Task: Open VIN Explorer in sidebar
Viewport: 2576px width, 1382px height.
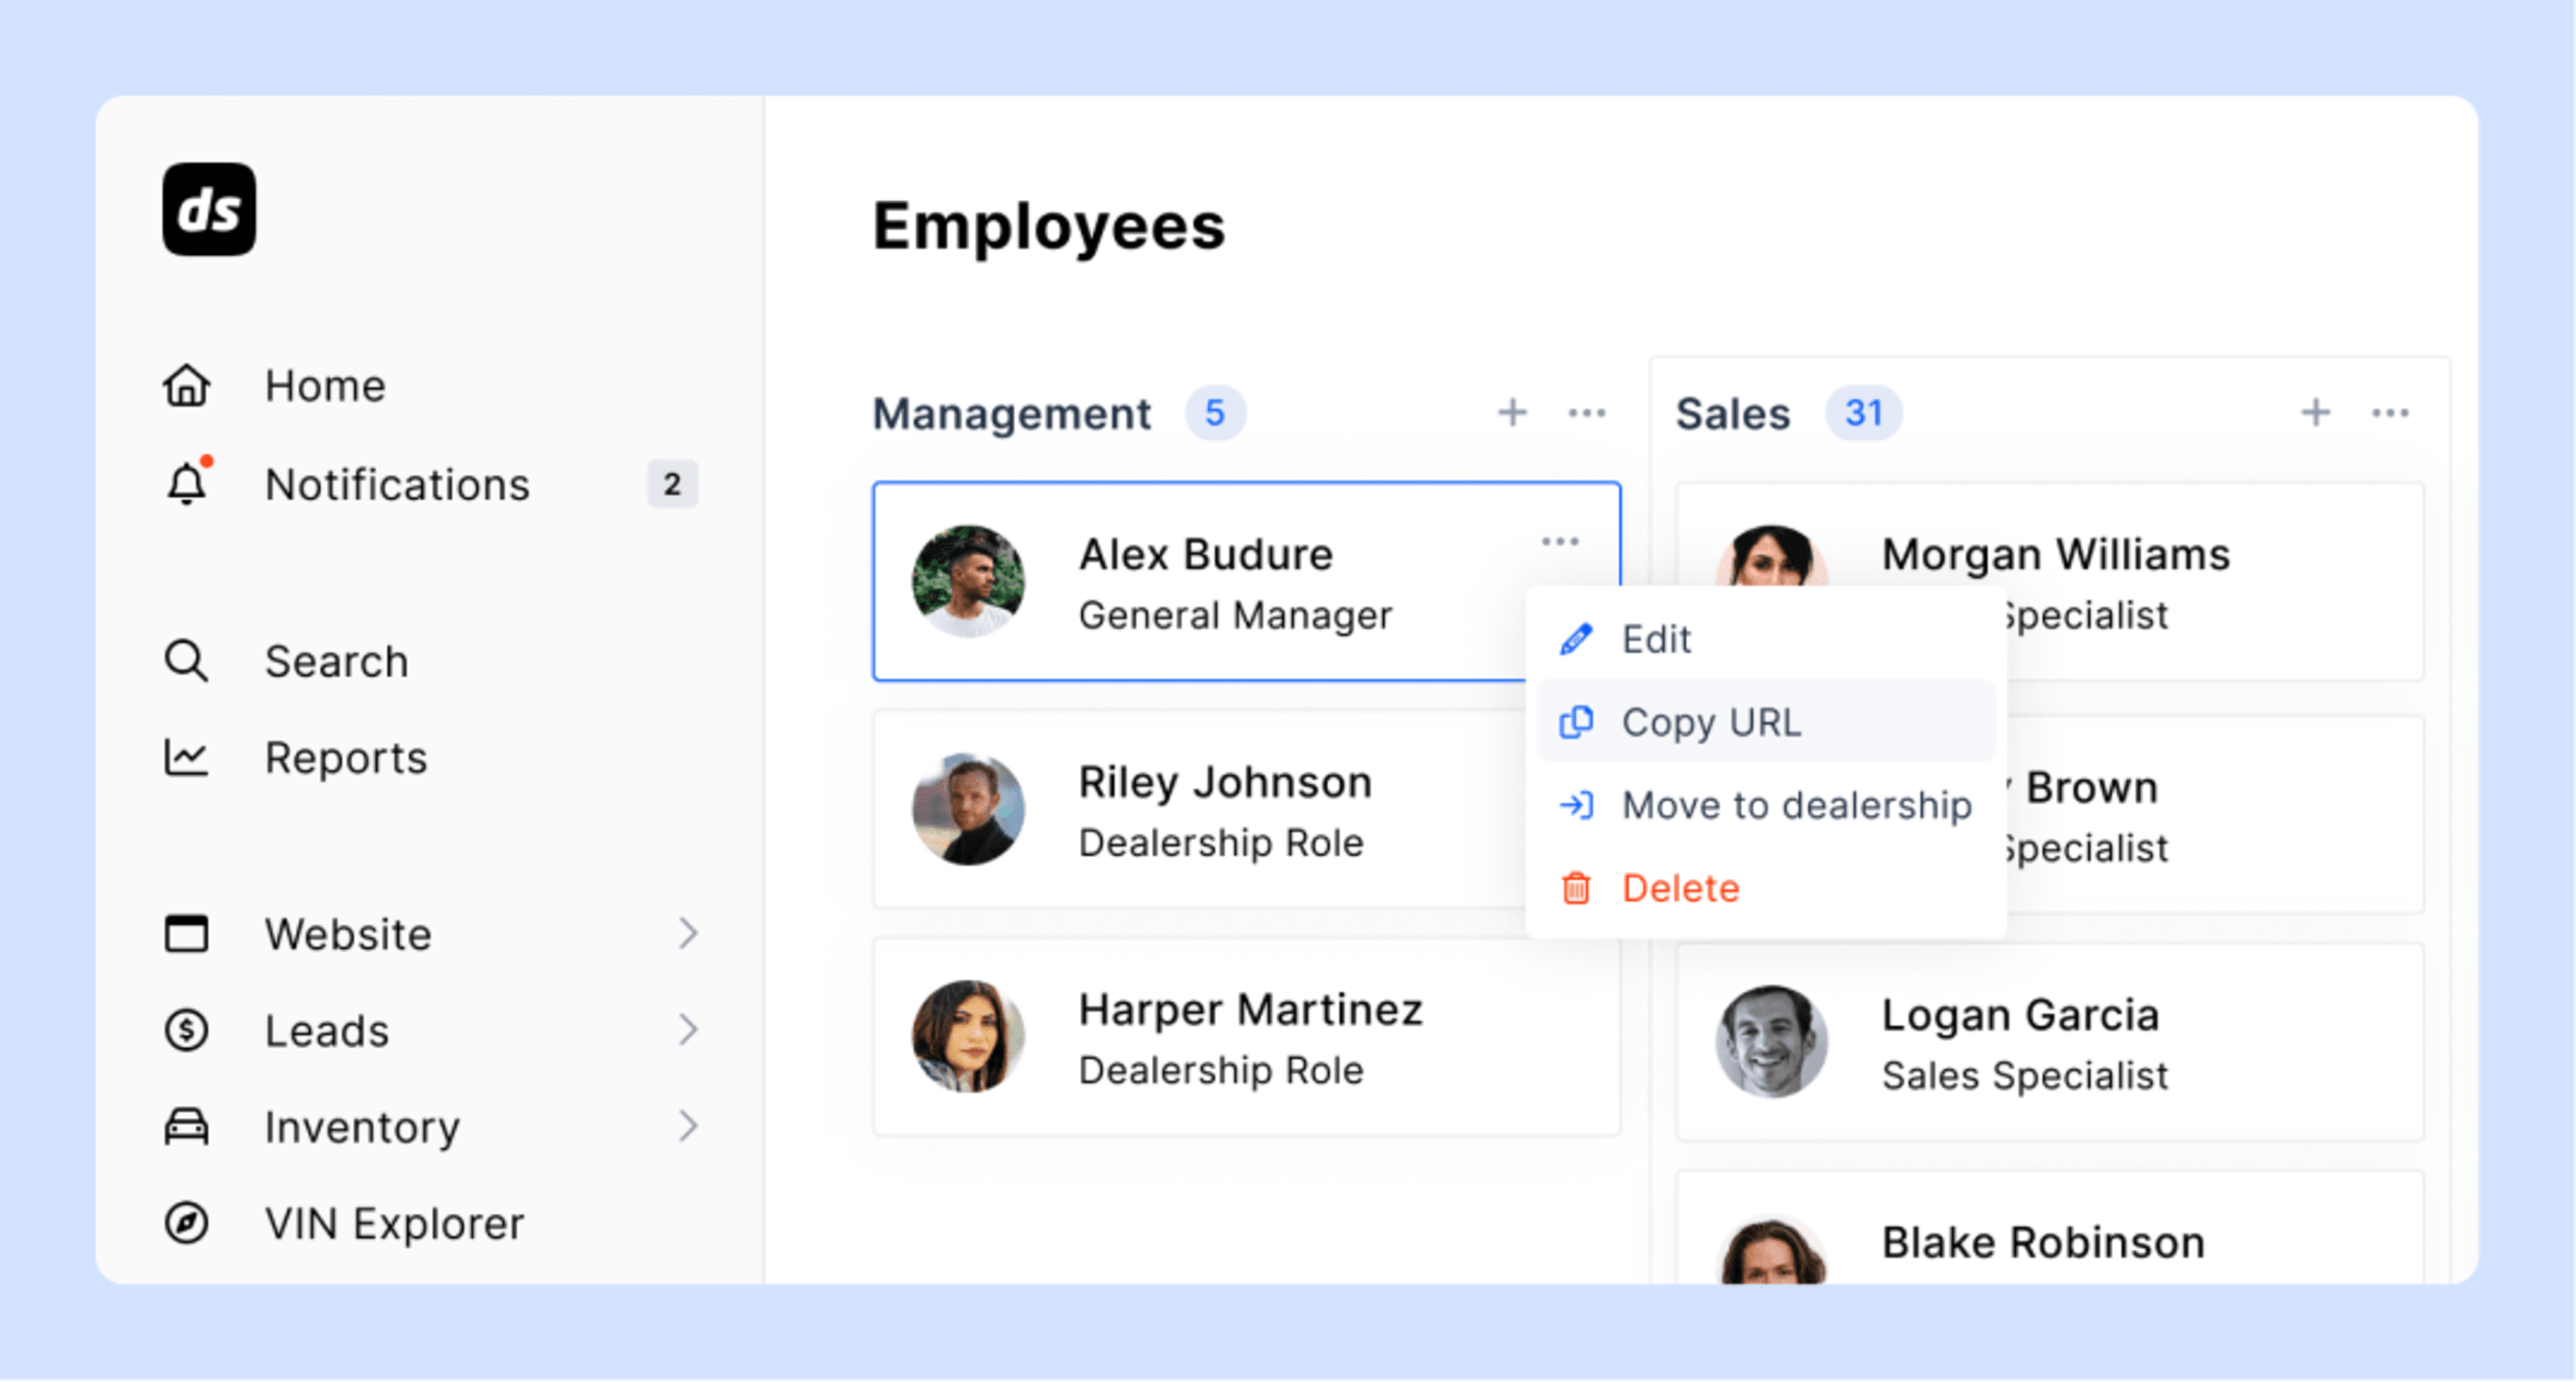Action: (394, 1223)
